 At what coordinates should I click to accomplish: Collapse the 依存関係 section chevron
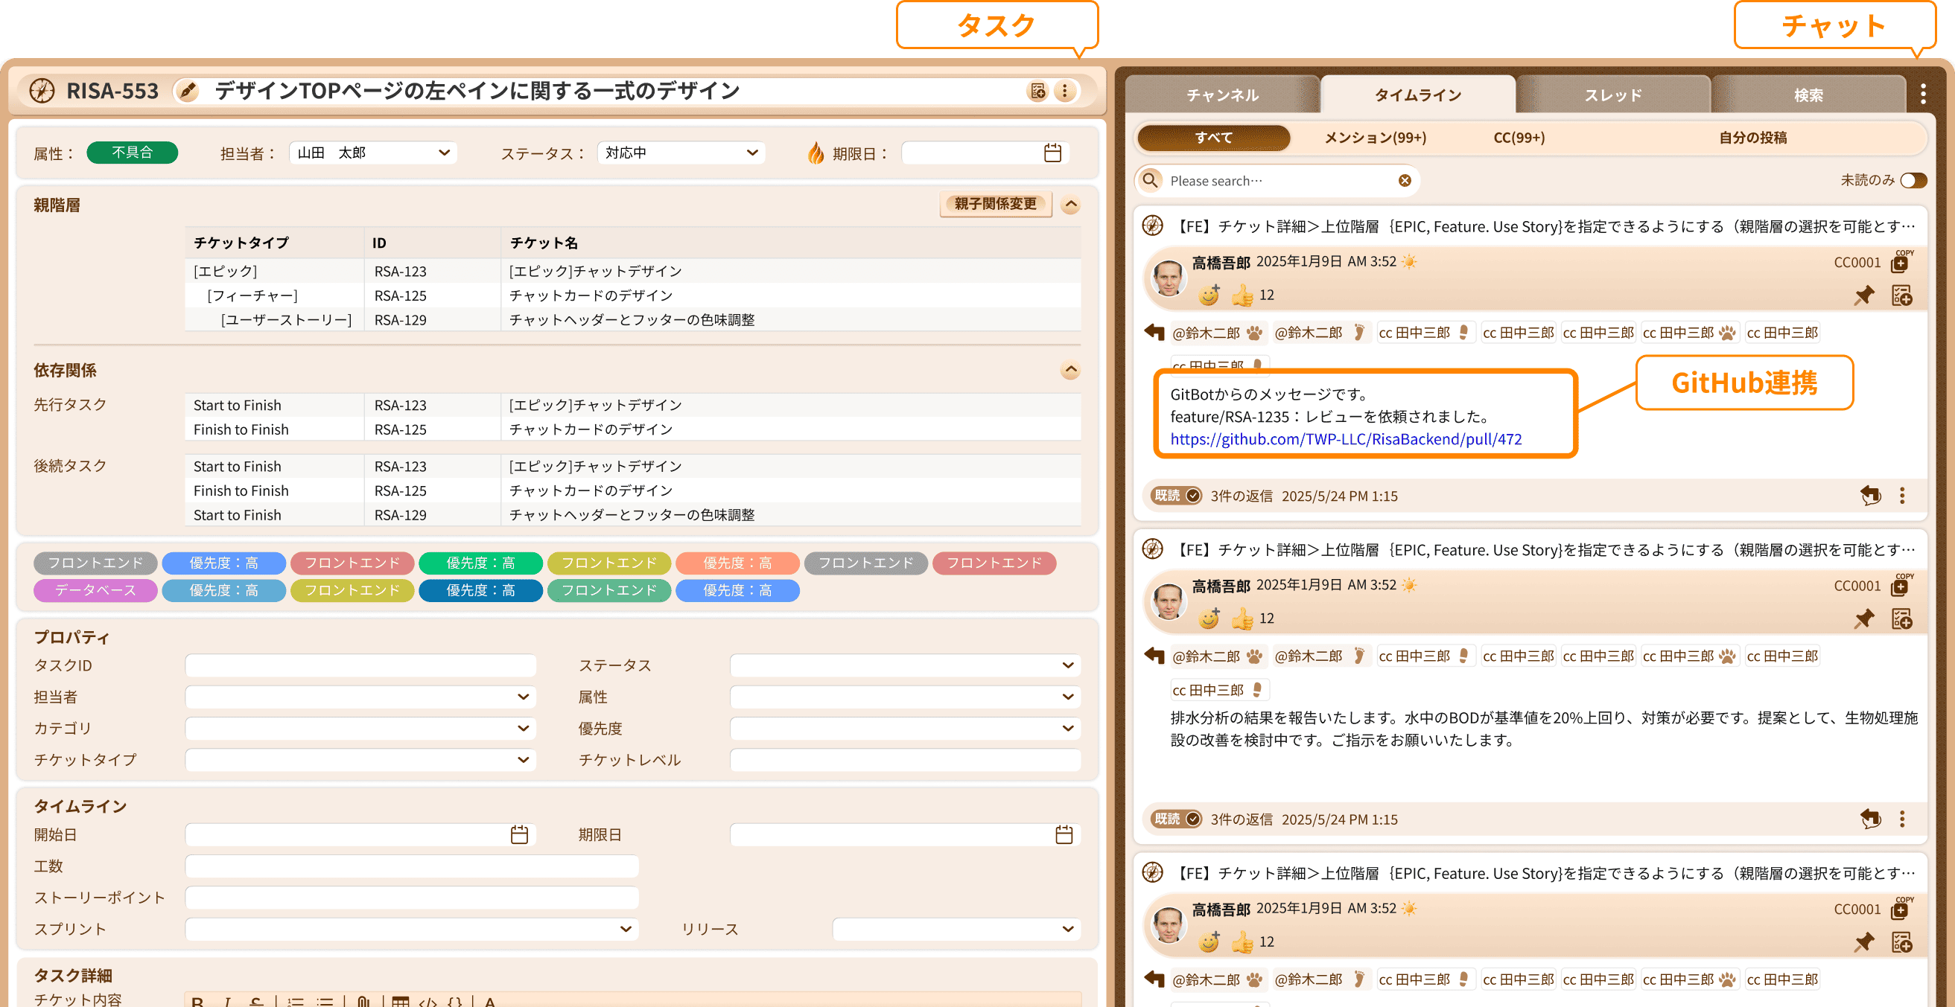point(1070,370)
